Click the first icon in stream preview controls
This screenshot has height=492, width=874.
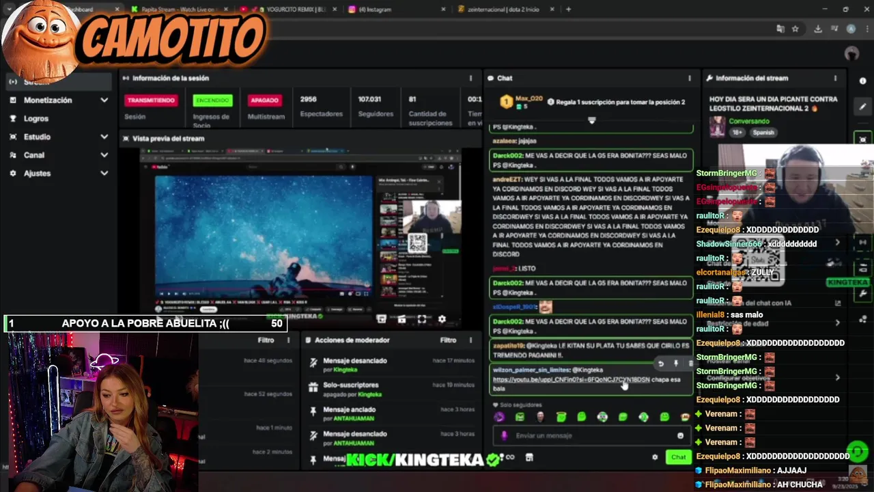point(382,319)
